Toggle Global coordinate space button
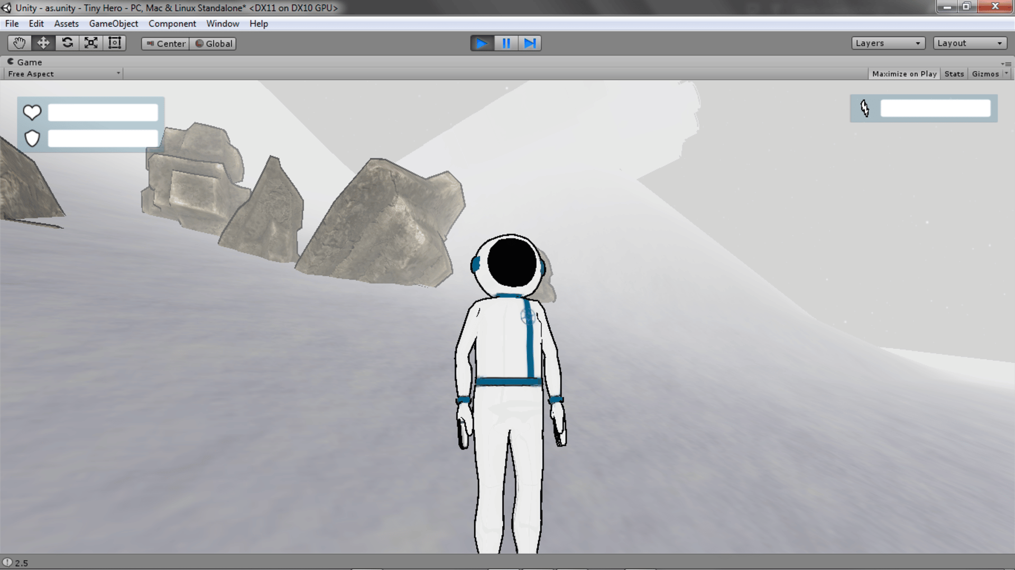Viewport: 1015px width, 570px height. click(213, 44)
